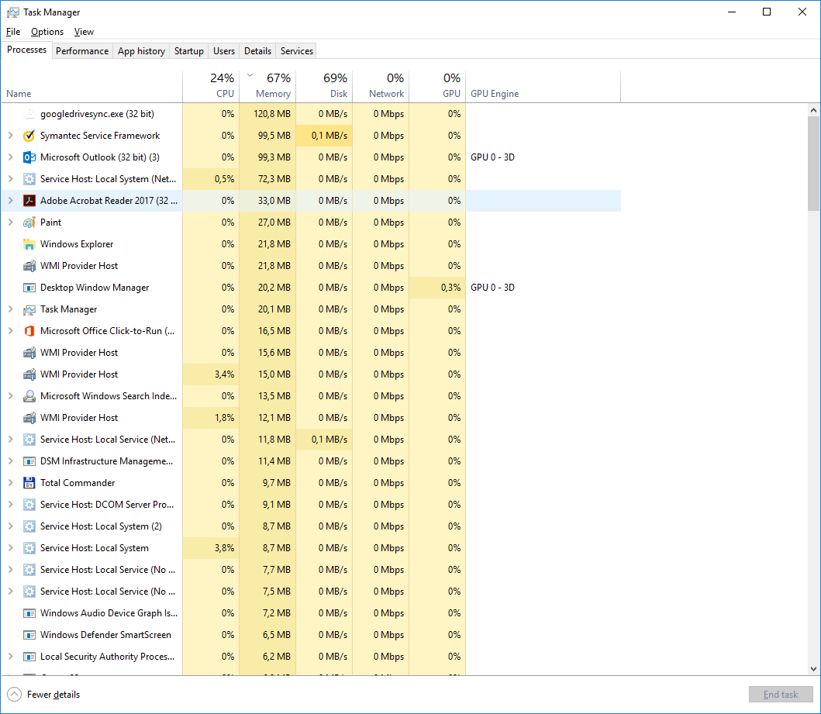Expand Microsoft Windows Search Indexer group
Image resolution: width=821 pixels, height=714 pixels.
(11, 396)
